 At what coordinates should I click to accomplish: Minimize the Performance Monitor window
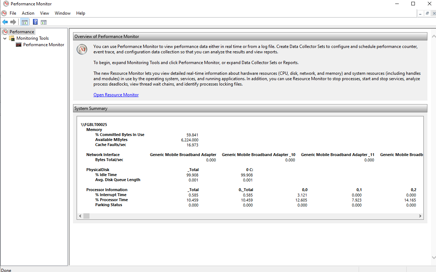tap(396, 4)
